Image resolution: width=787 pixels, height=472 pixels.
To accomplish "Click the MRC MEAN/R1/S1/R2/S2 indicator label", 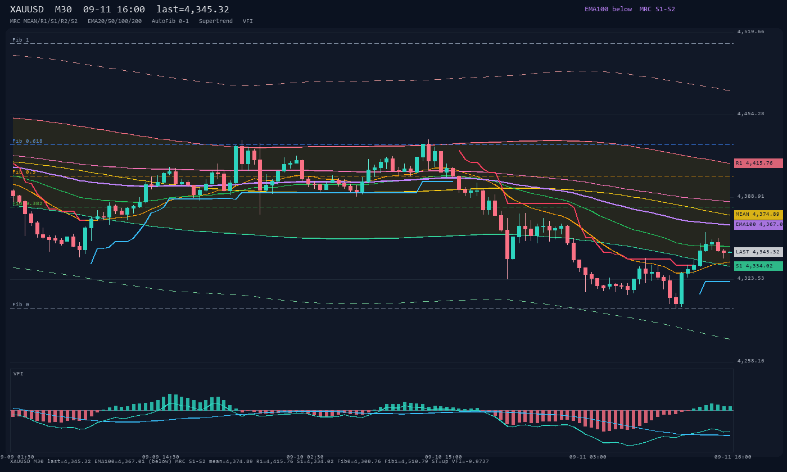I will (x=44, y=21).
